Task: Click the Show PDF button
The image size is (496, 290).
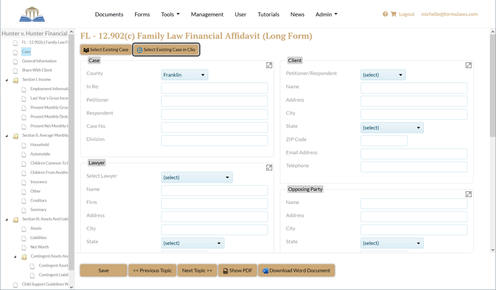Action: (237, 270)
